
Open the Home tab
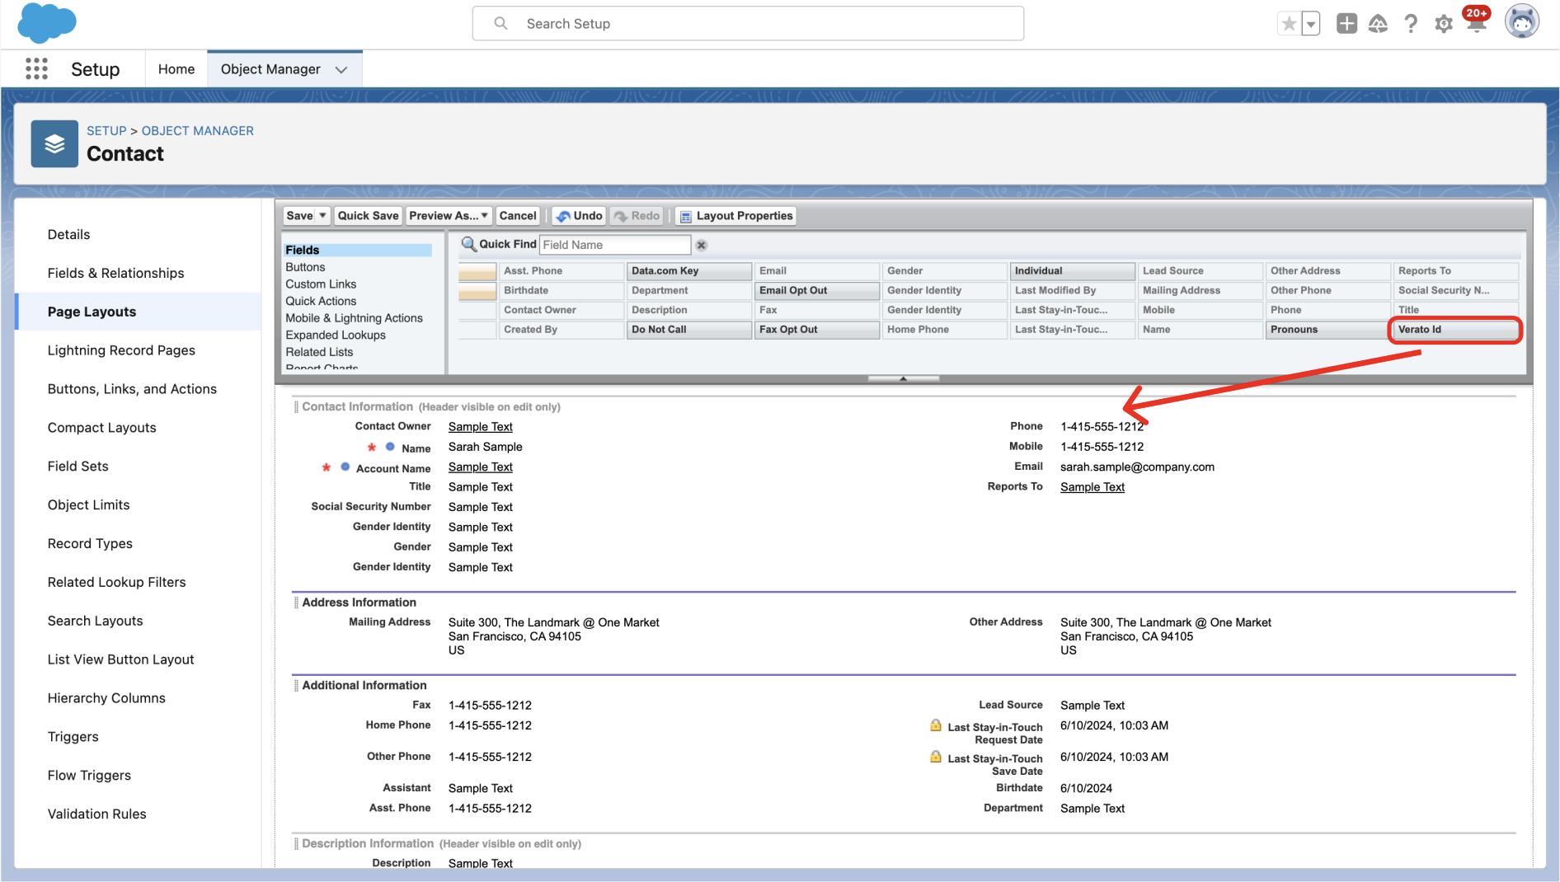[x=176, y=69]
